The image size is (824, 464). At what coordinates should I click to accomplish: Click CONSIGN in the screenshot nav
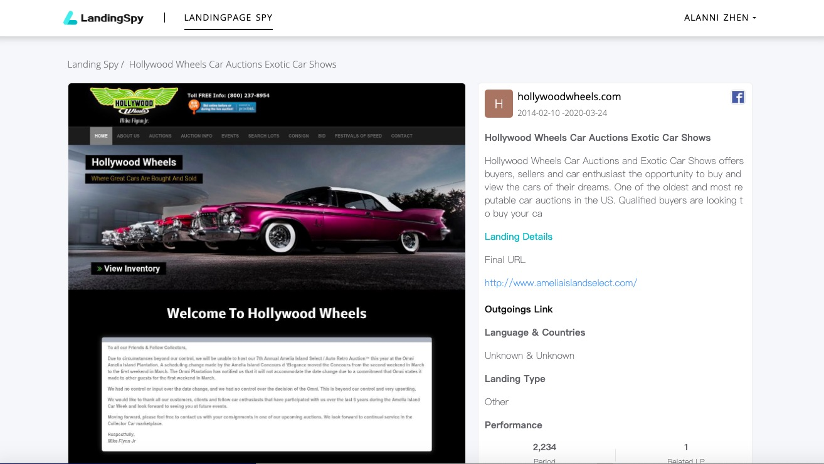tap(298, 136)
